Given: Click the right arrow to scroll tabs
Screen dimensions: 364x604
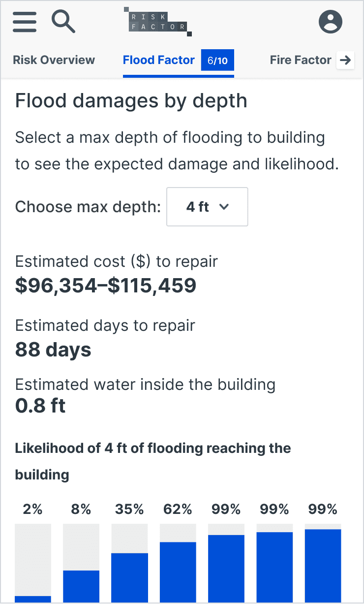Looking at the screenshot, I should [x=346, y=60].
